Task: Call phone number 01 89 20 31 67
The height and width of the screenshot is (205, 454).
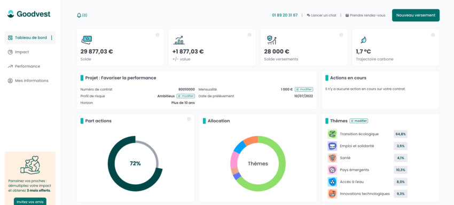Action: click(x=285, y=15)
